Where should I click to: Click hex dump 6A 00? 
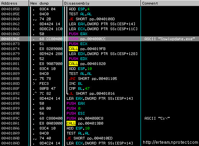[45, 109]
